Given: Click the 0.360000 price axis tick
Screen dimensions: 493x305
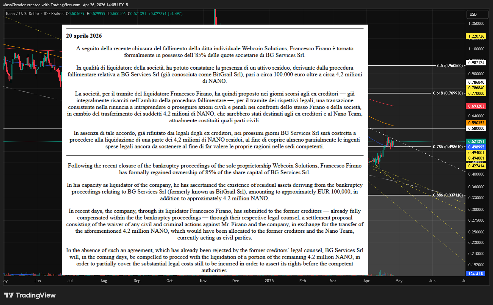Looking at the screenshot, I should (476, 187).
